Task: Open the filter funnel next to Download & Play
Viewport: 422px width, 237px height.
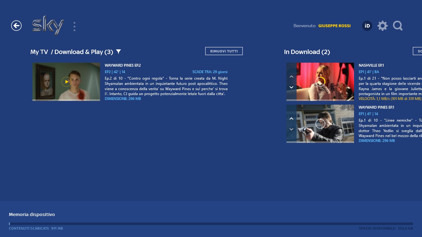Action: click(x=118, y=52)
